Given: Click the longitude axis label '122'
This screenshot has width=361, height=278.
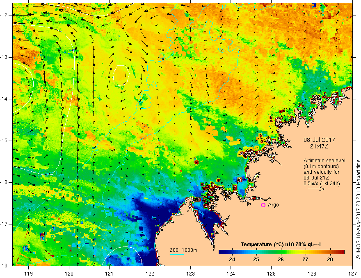Looking at the screenshot, I should pos(150,274).
